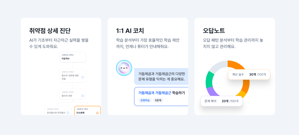Image resolution: width=299 pixels, height=135 pixels.
Task: Click the green donut chart segment
Action: click(x=209, y=80)
